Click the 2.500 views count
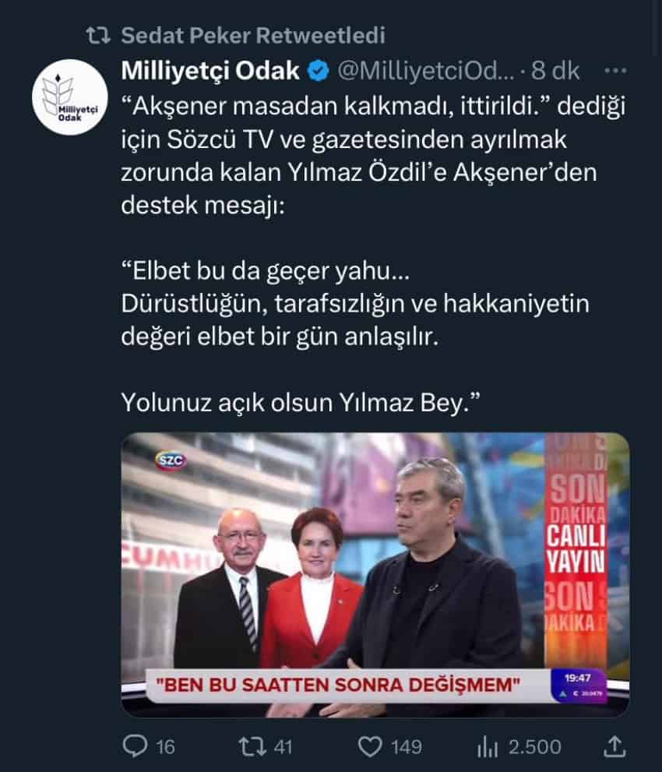 coord(534,747)
